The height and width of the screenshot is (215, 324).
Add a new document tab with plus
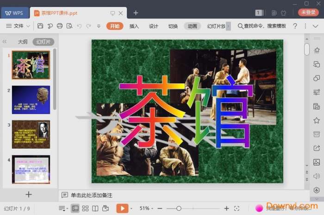pyautogui.click(x=136, y=13)
